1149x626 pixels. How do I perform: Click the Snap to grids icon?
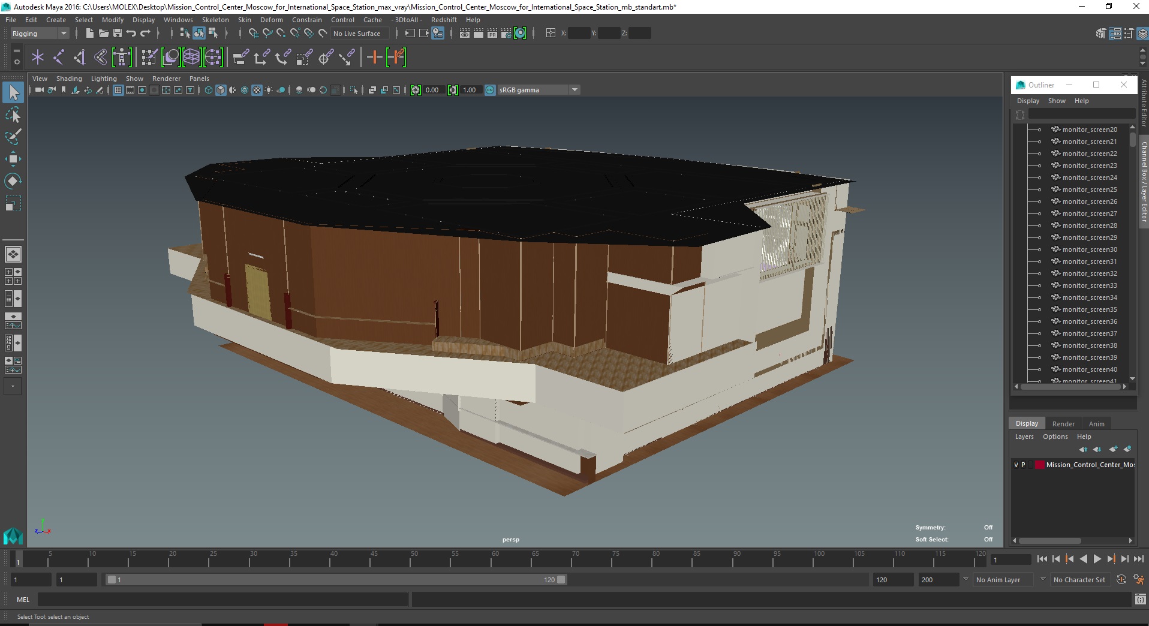click(253, 34)
